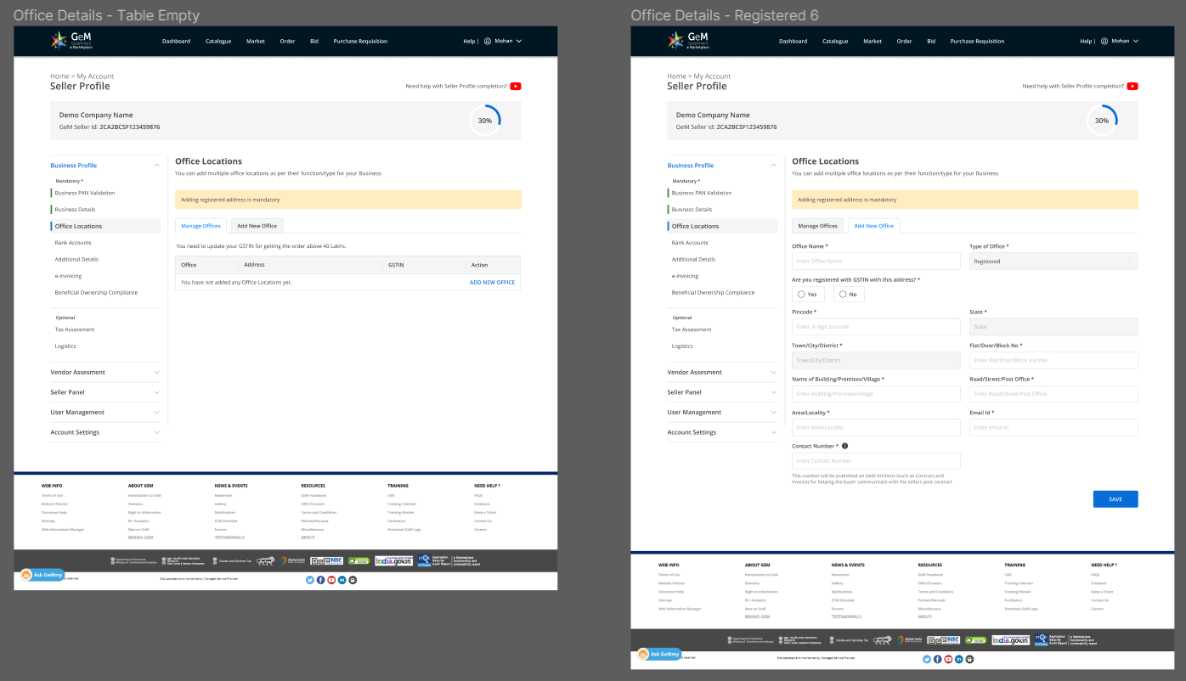This screenshot has width=1186, height=681.
Task: Open Type of Office dropdown
Action: [x=1053, y=262]
